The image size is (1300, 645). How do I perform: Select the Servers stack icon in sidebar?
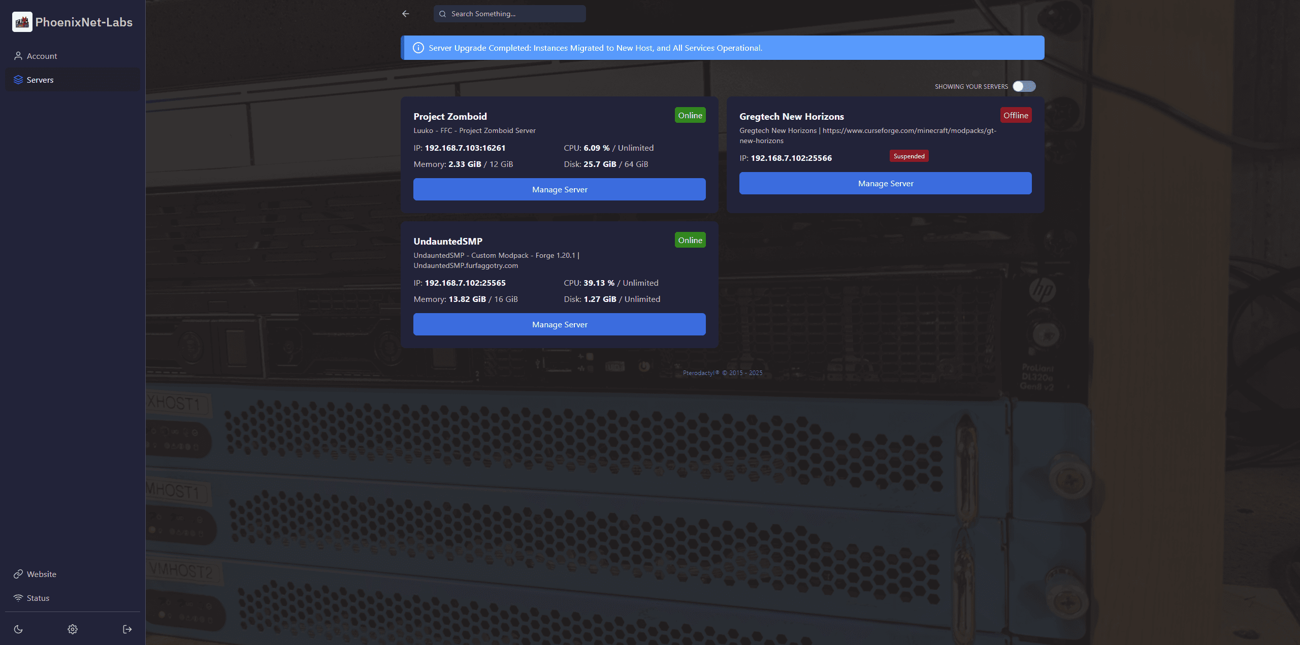pyautogui.click(x=18, y=80)
